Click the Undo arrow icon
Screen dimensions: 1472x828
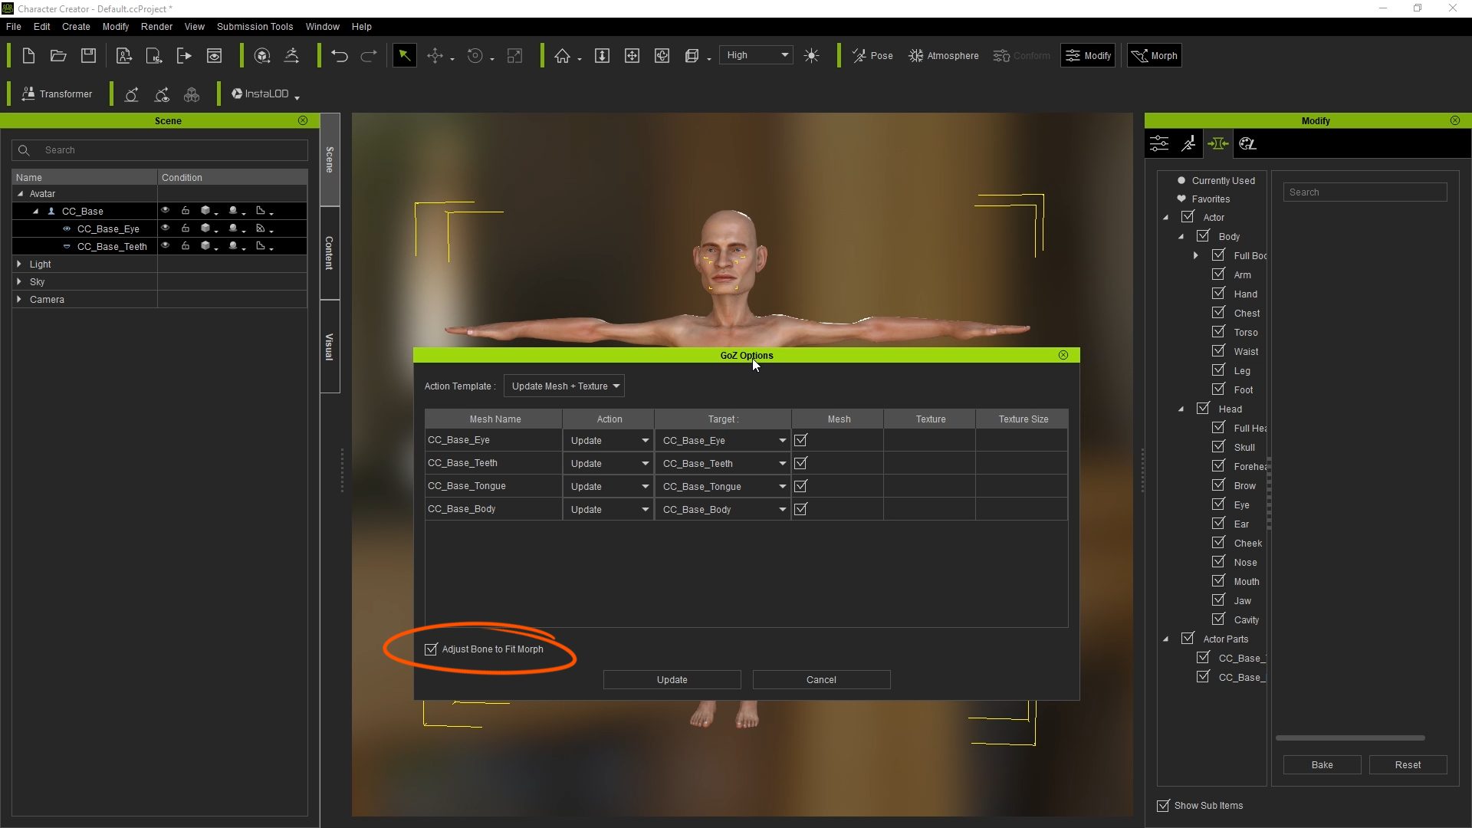(340, 56)
